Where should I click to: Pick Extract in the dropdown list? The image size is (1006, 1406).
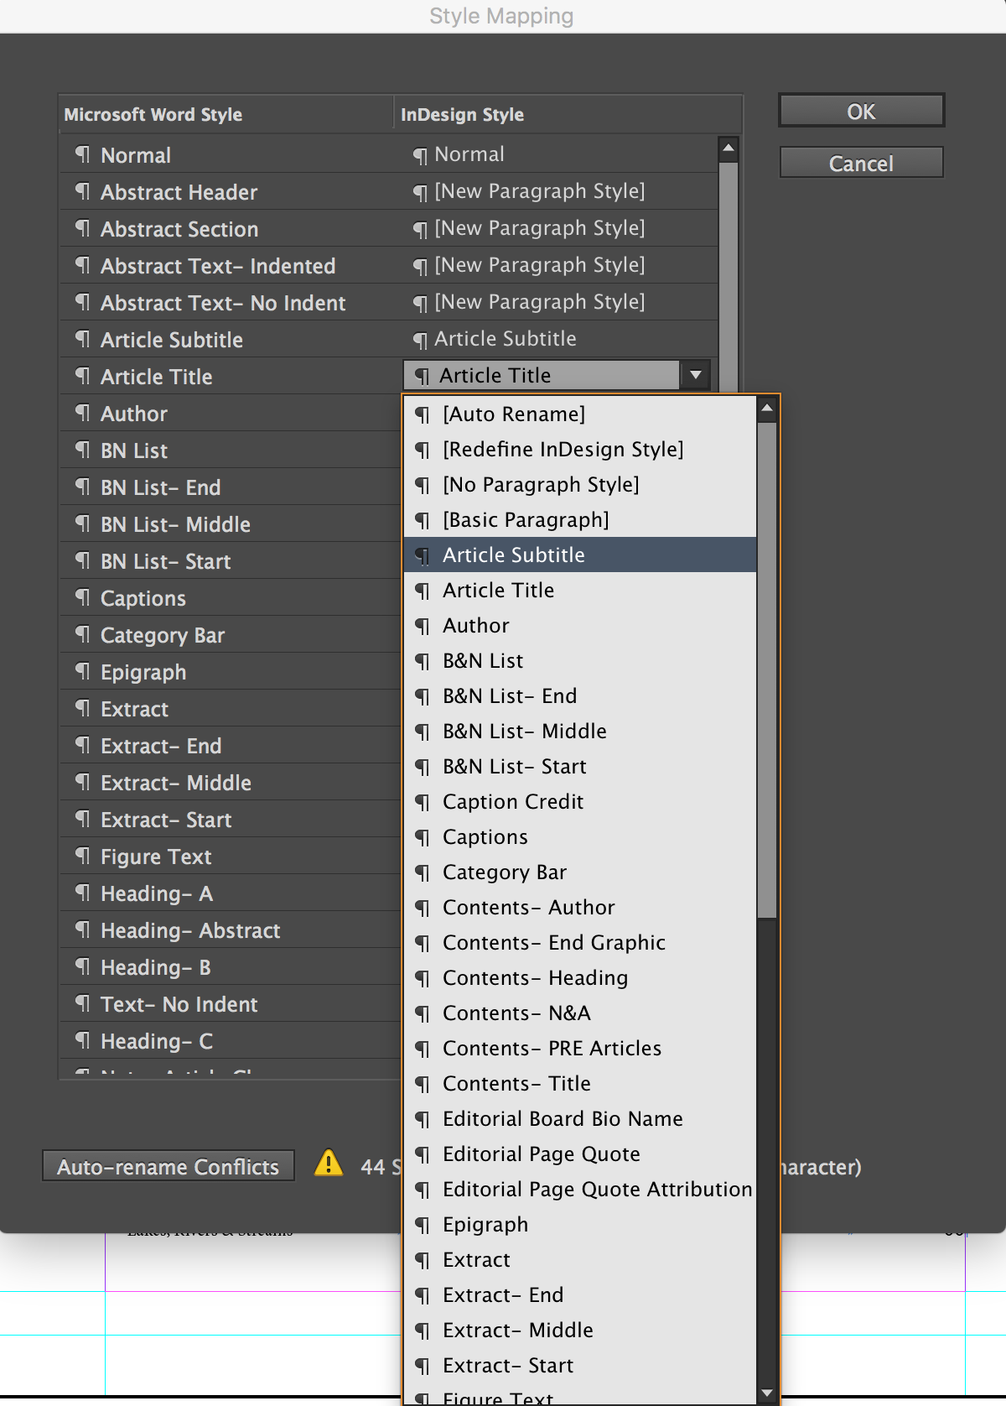point(580,1259)
